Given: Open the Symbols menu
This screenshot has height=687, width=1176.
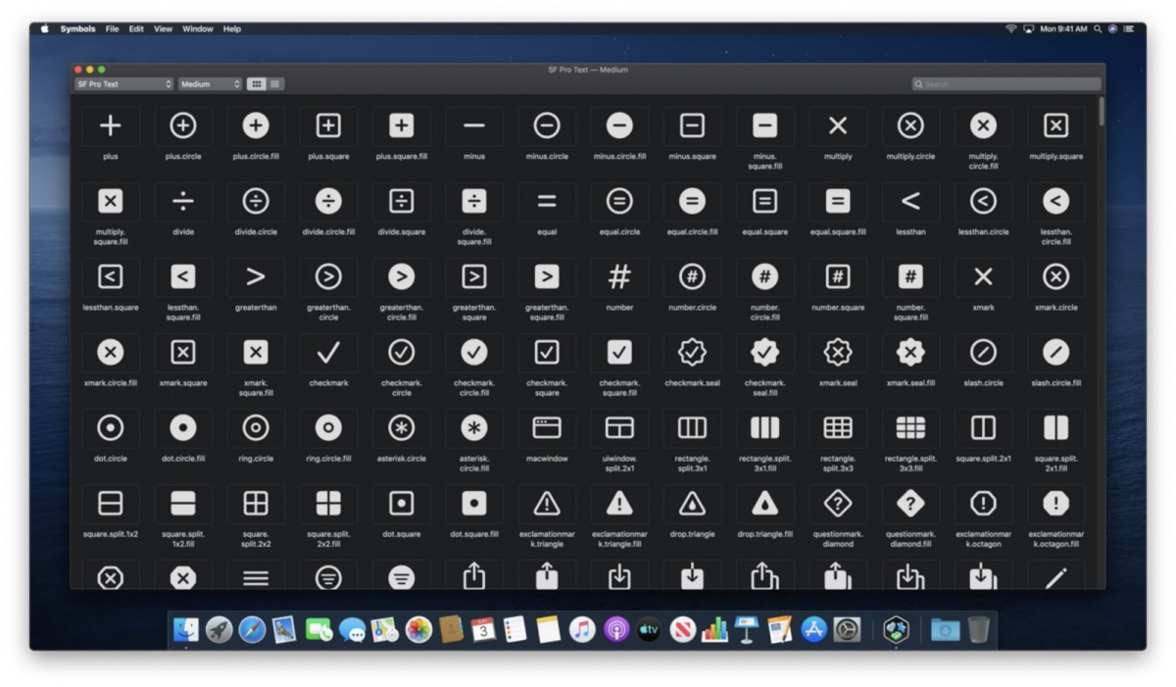Looking at the screenshot, I should [x=76, y=28].
